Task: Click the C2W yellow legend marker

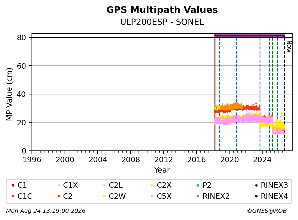Action: [x=104, y=196]
